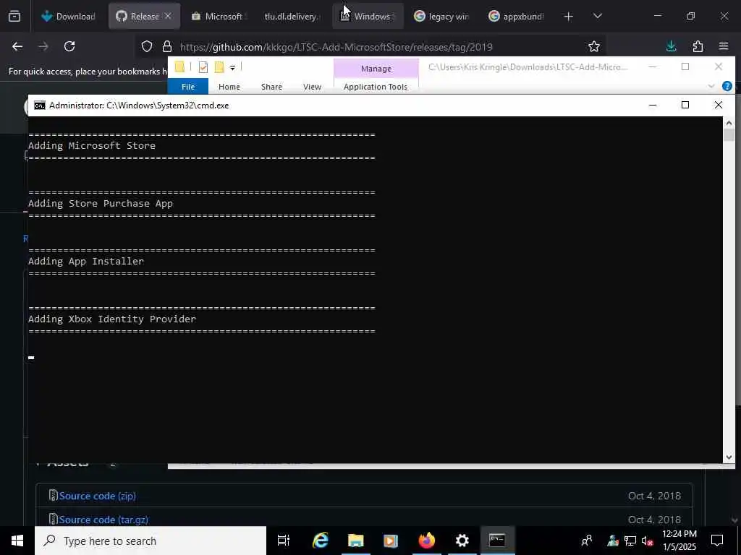Click the Type here to search box
The width and height of the screenshot is (741, 555).
coord(151,541)
